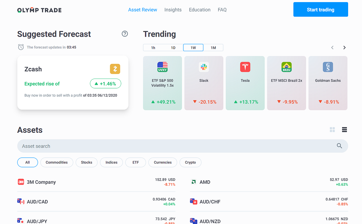
Task: Click the search magnifier icon
Action: pos(339,146)
